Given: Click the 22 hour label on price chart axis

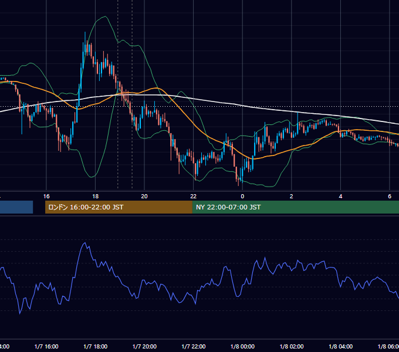Looking at the screenshot, I should coord(194,197).
